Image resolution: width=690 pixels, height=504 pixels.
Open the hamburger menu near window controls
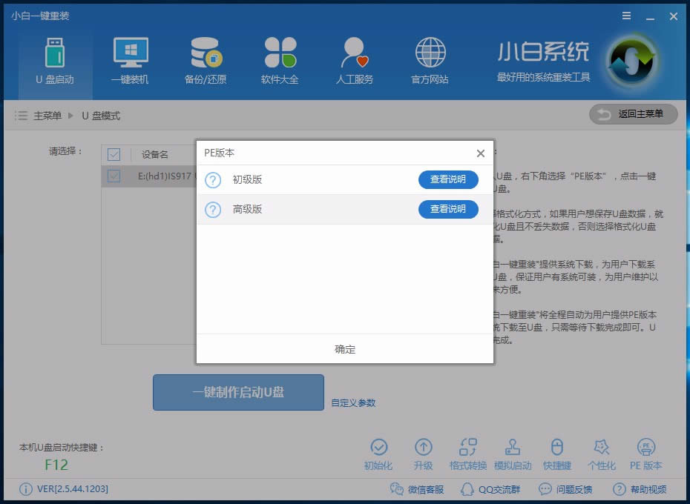625,15
